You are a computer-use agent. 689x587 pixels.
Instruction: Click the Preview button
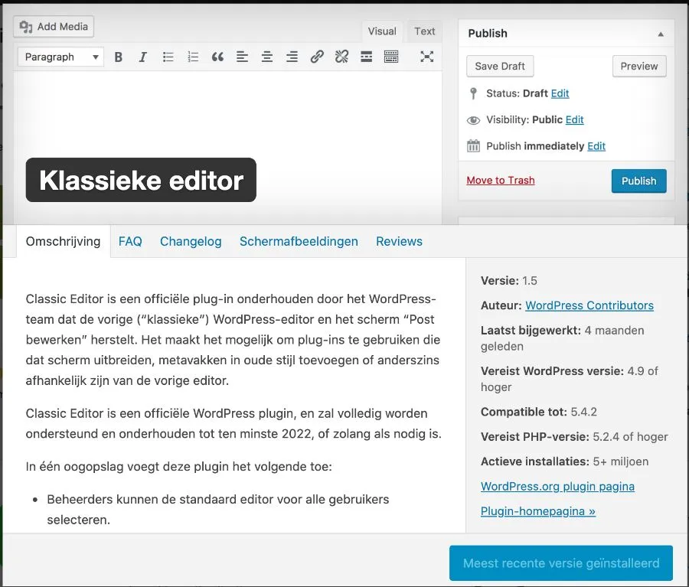639,67
